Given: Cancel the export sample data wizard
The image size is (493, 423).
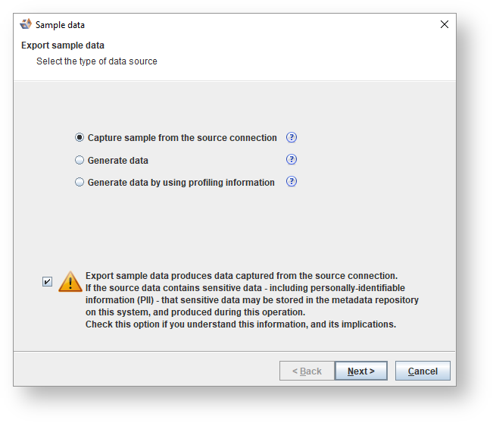Looking at the screenshot, I should tap(423, 371).
